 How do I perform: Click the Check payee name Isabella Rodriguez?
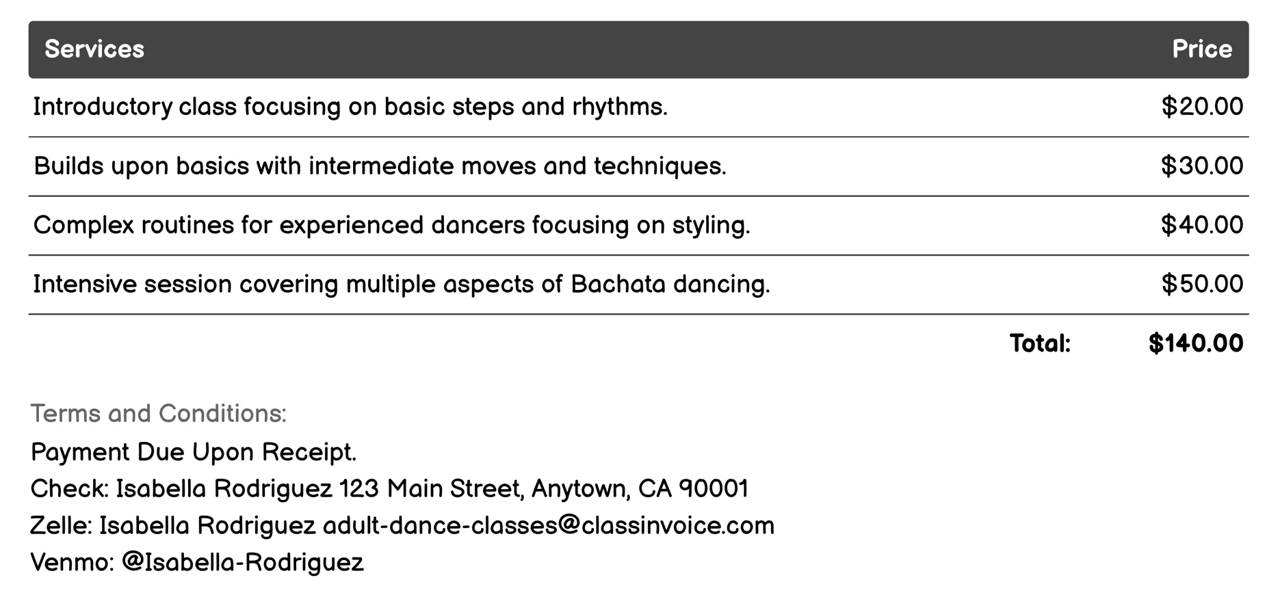coord(224,489)
